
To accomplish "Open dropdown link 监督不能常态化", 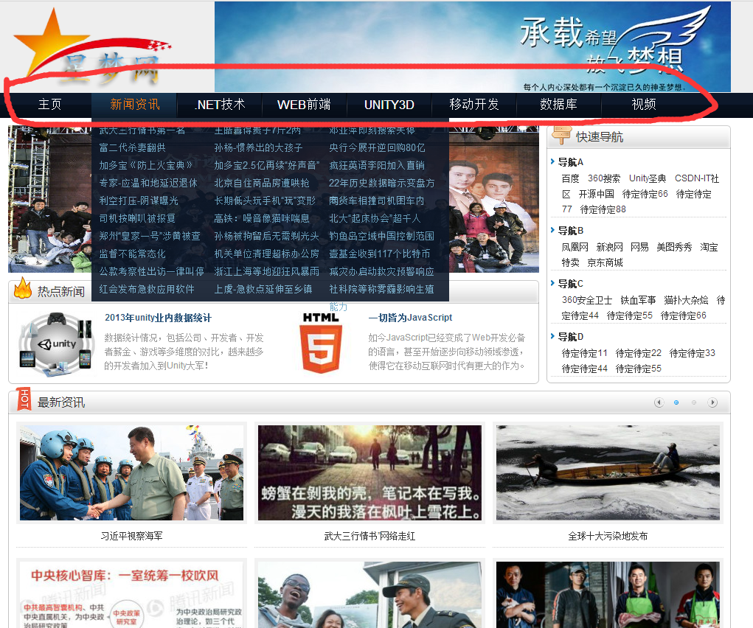I will (x=133, y=254).
